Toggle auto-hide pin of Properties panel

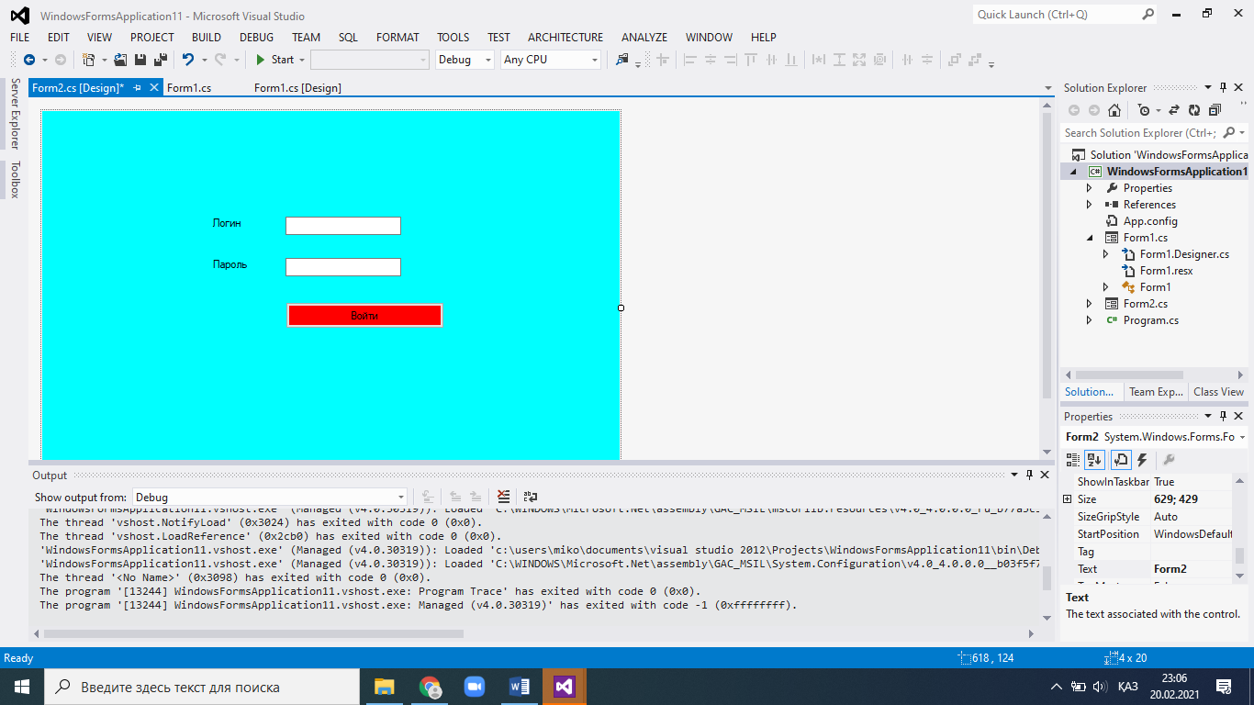click(x=1223, y=417)
